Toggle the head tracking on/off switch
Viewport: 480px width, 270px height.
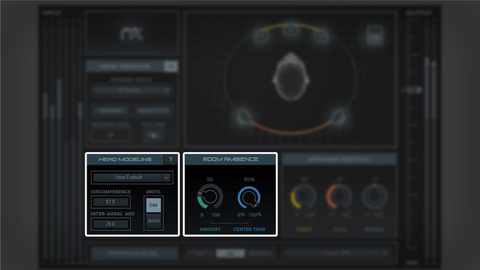coord(170,66)
